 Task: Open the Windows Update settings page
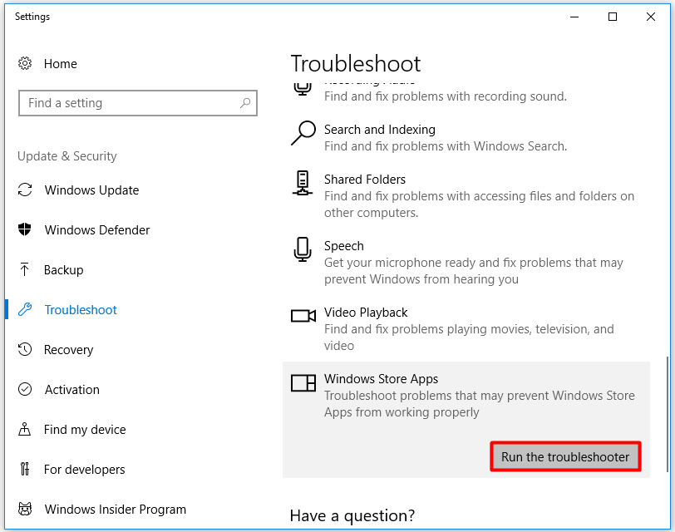(91, 190)
